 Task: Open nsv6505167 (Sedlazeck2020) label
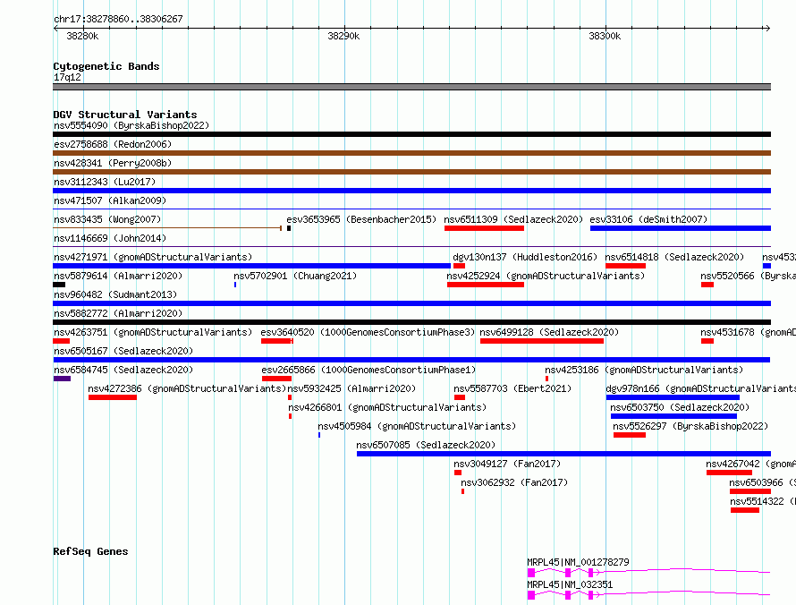[x=123, y=351]
